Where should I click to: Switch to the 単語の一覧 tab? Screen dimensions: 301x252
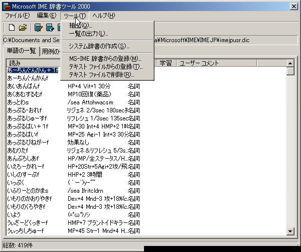pos(21,51)
